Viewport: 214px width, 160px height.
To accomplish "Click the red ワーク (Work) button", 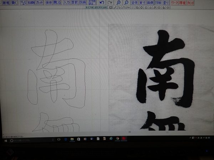I will coord(175,2).
